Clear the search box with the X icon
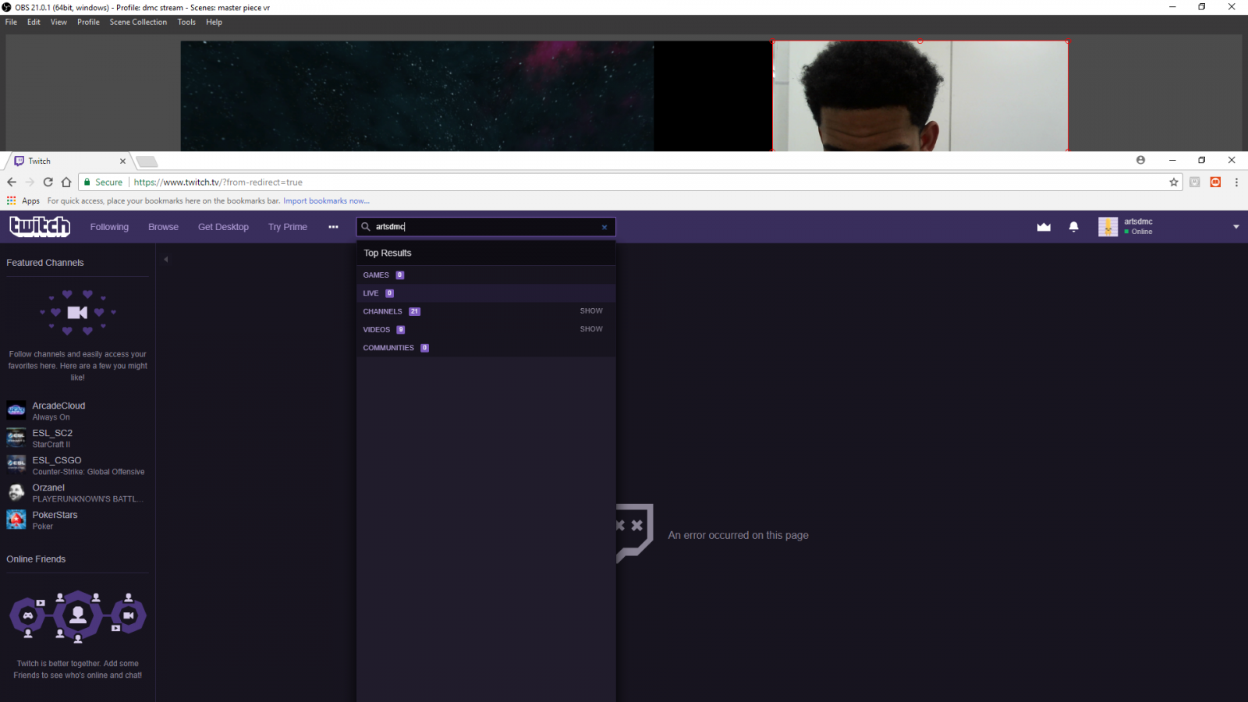This screenshot has width=1248, height=702. tap(604, 227)
